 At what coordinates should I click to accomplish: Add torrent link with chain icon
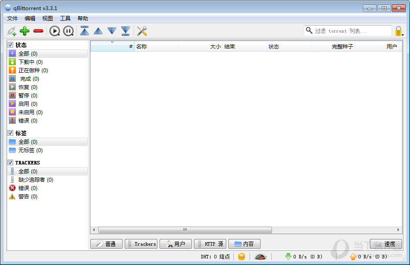(12, 31)
